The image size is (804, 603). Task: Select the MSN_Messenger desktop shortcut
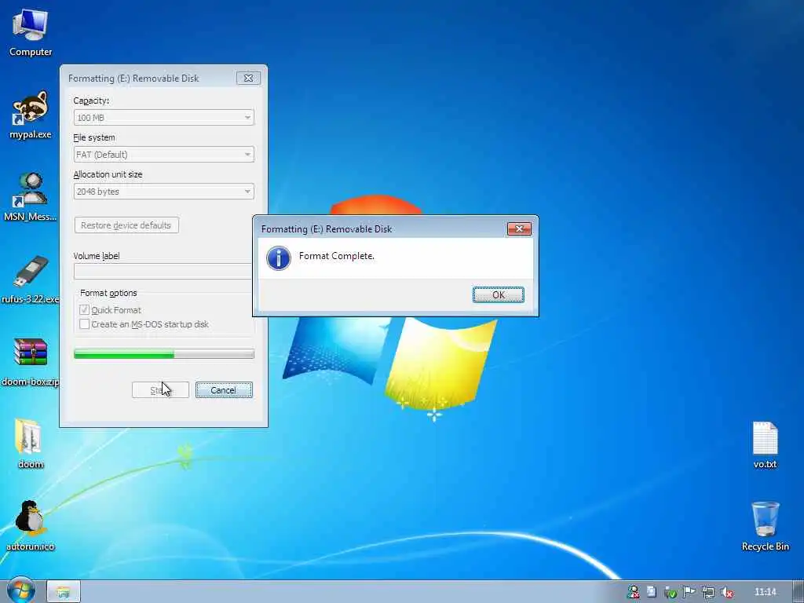tap(31, 197)
